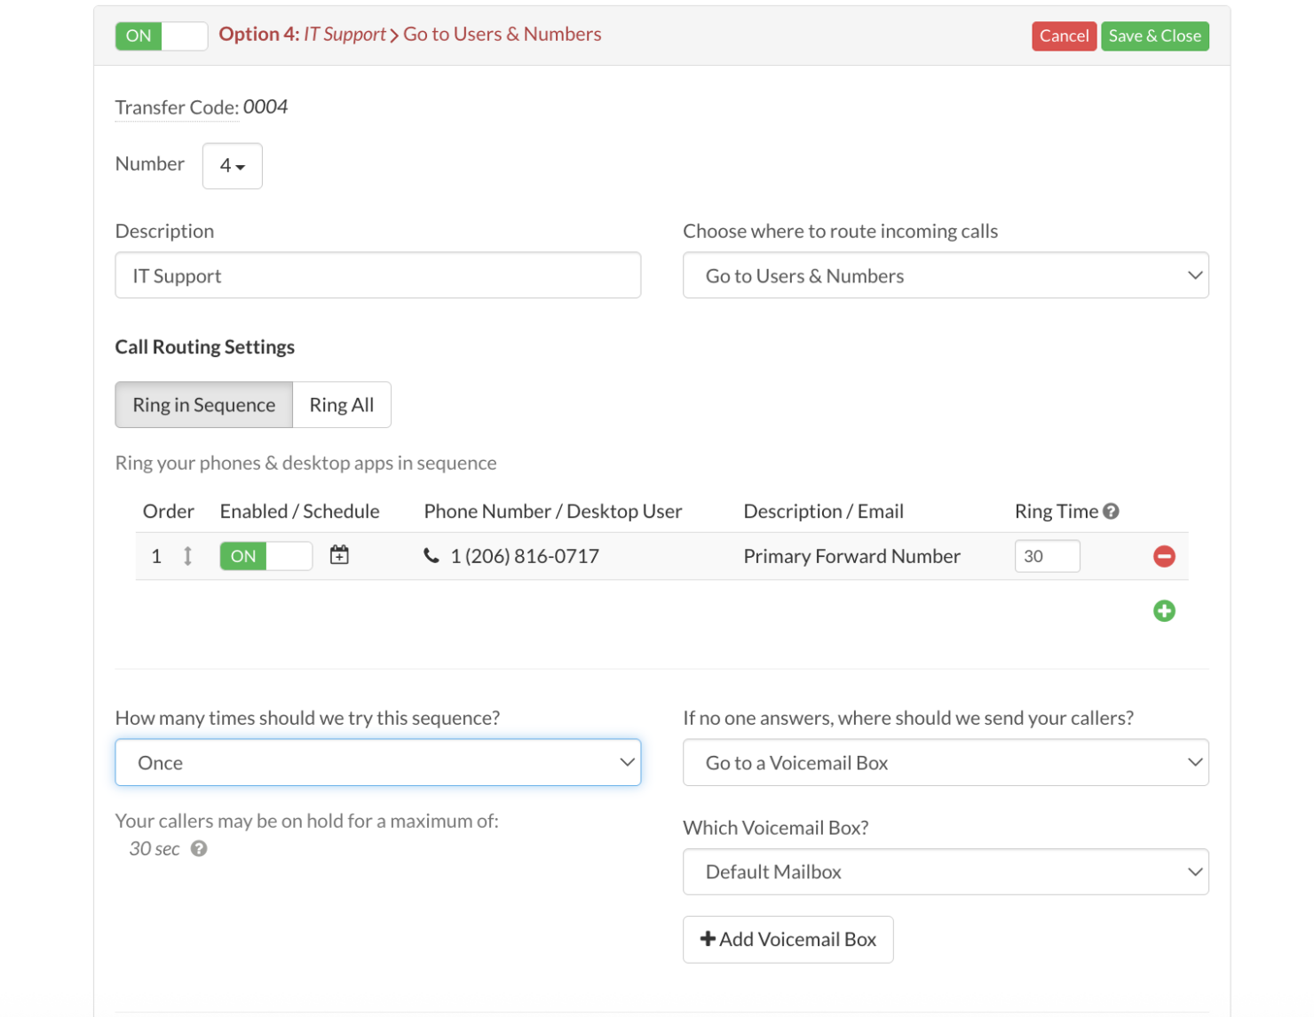Open the Go to a Voicemail Box dropdown
Screen dimensions: 1314x1017
(x=946, y=762)
